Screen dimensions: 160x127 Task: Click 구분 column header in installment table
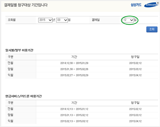11,57
